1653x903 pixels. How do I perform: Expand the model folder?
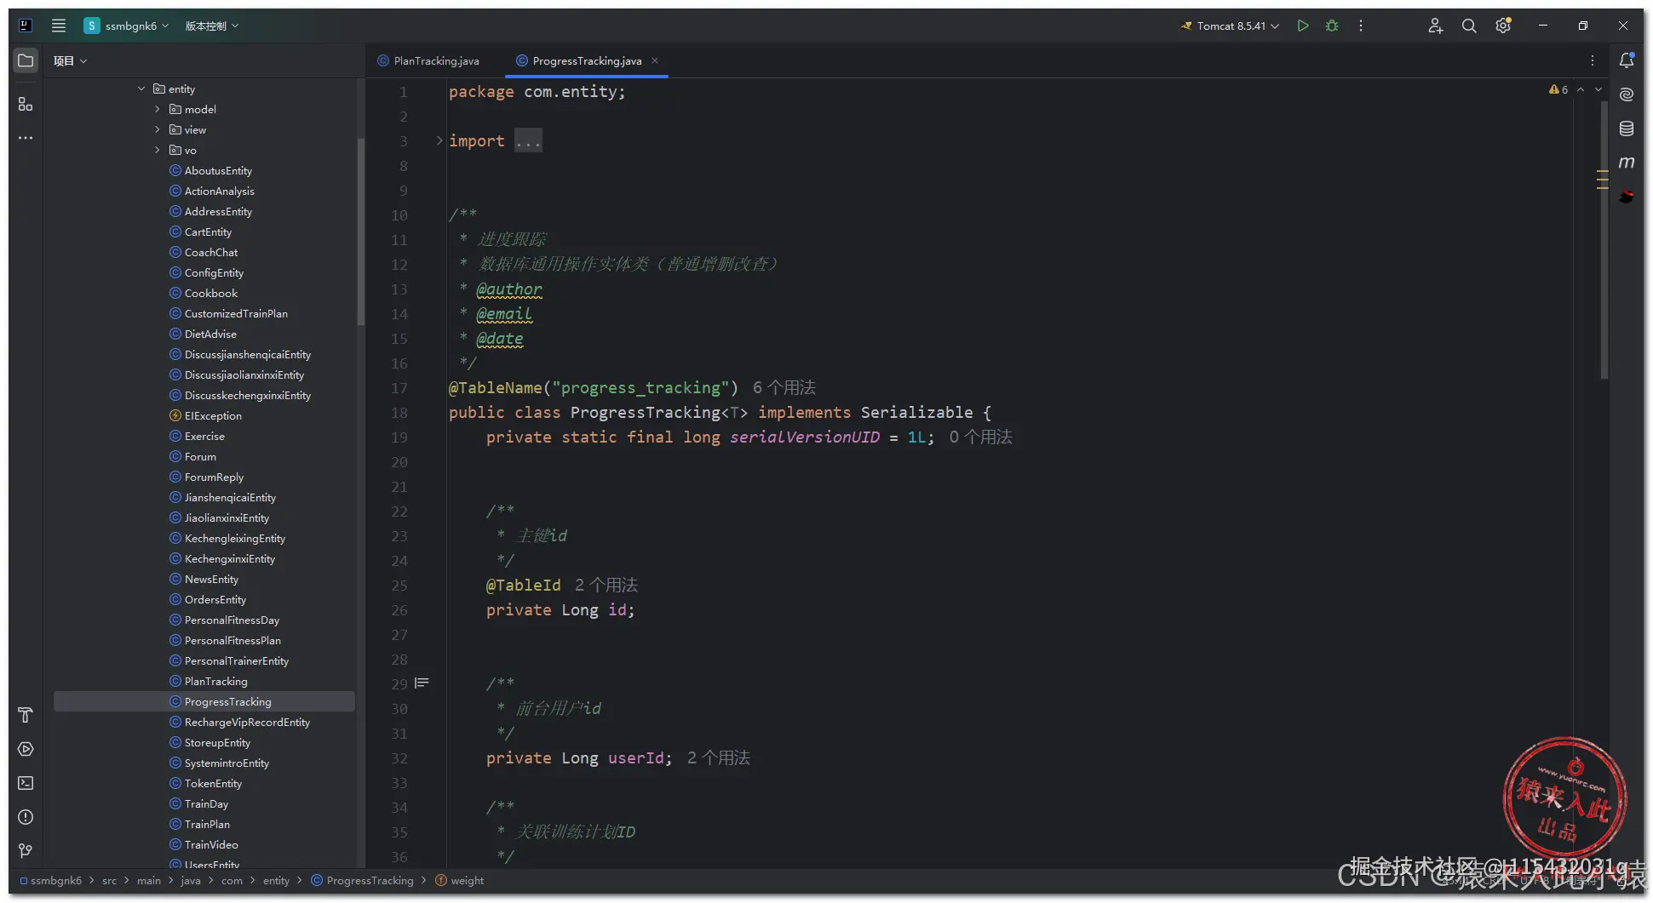(158, 109)
